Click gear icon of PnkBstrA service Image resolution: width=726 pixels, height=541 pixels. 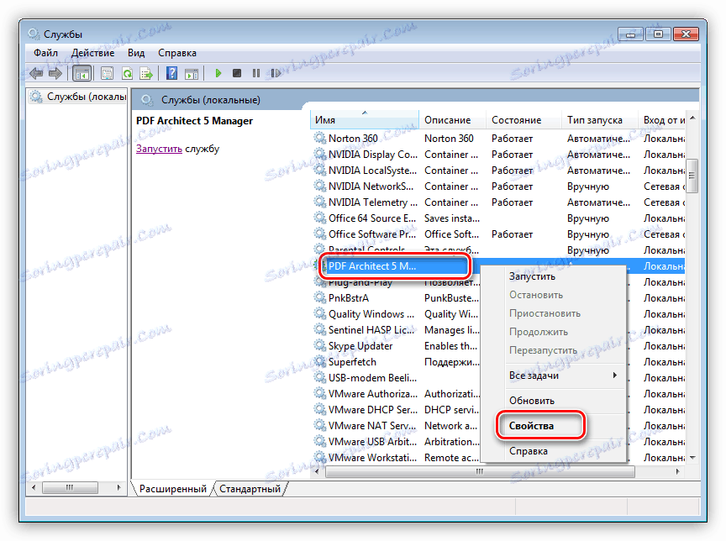[319, 297]
